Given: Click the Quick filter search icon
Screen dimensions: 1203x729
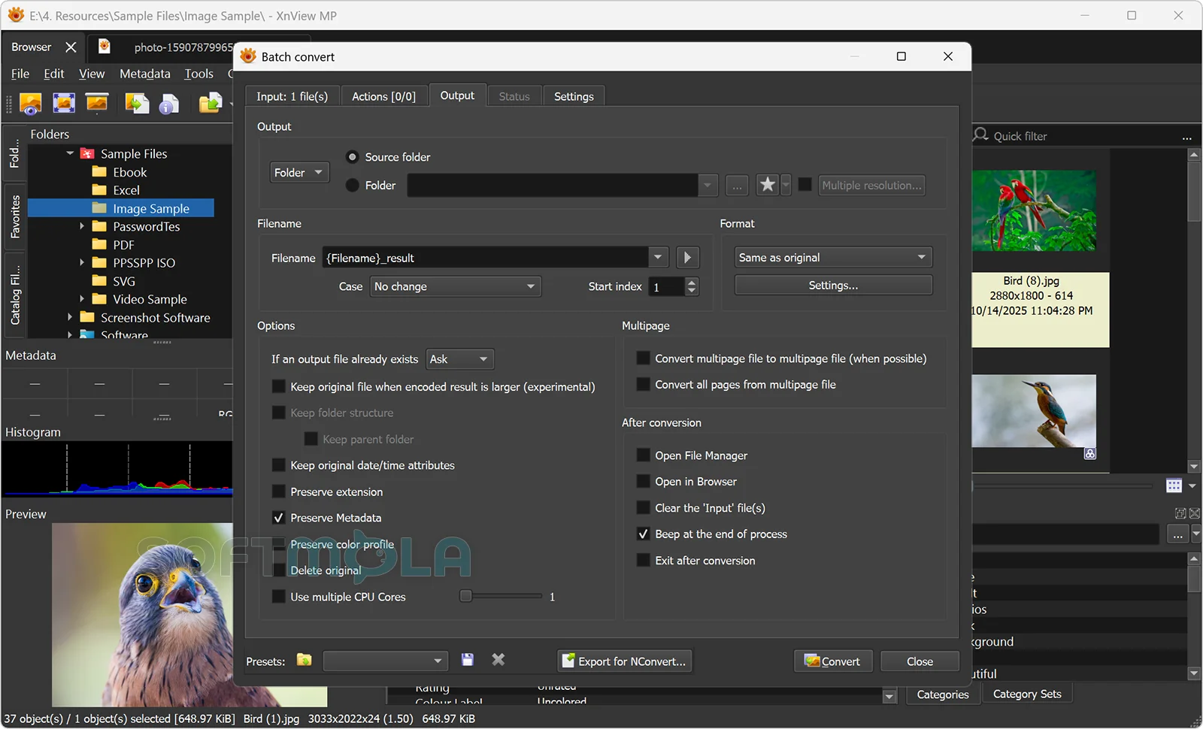Looking at the screenshot, I should point(980,135).
